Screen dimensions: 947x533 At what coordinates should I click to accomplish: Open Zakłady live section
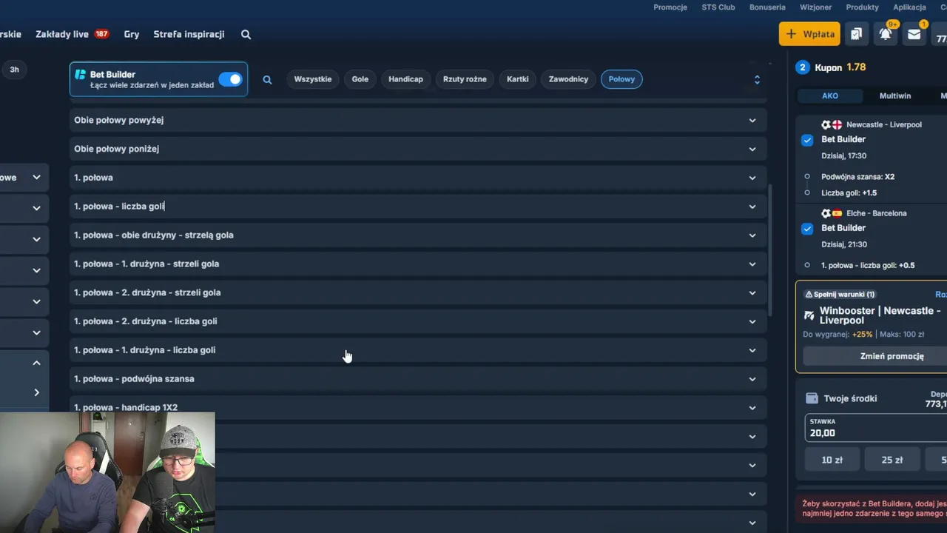[73, 34]
